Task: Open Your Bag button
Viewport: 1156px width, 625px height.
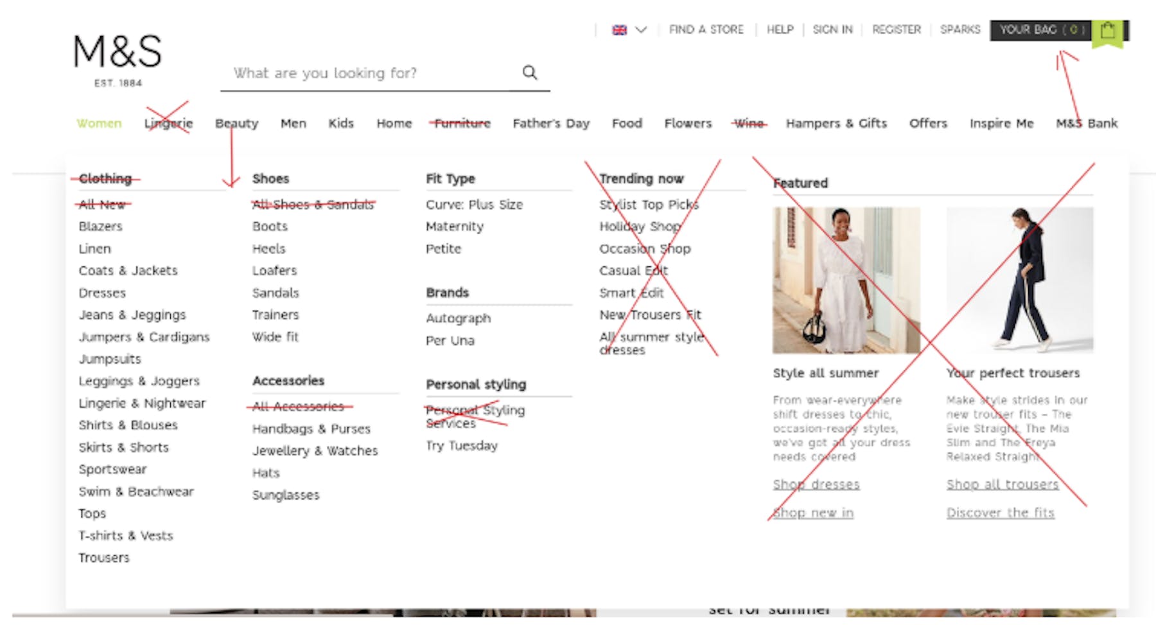Action: click(1041, 30)
